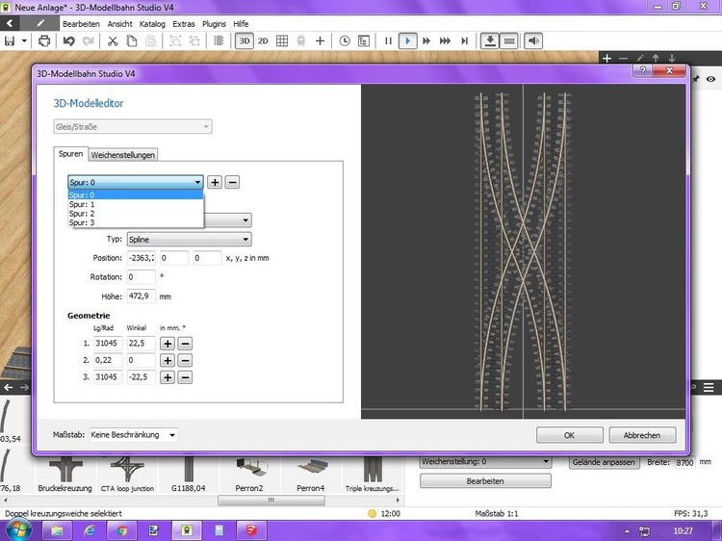Click the paste clipboard icon

[x=150, y=41]
